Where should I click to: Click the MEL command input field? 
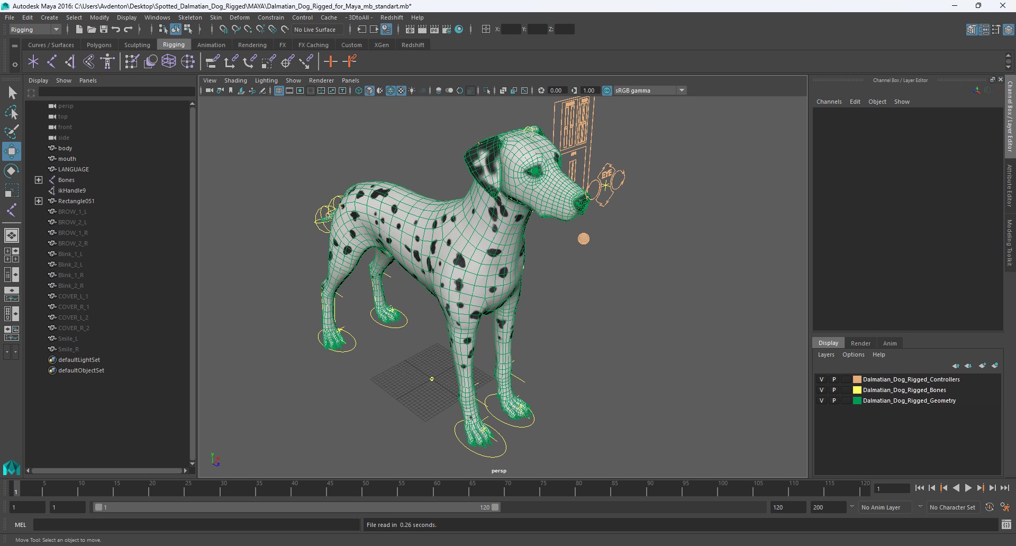pos(196,525)
